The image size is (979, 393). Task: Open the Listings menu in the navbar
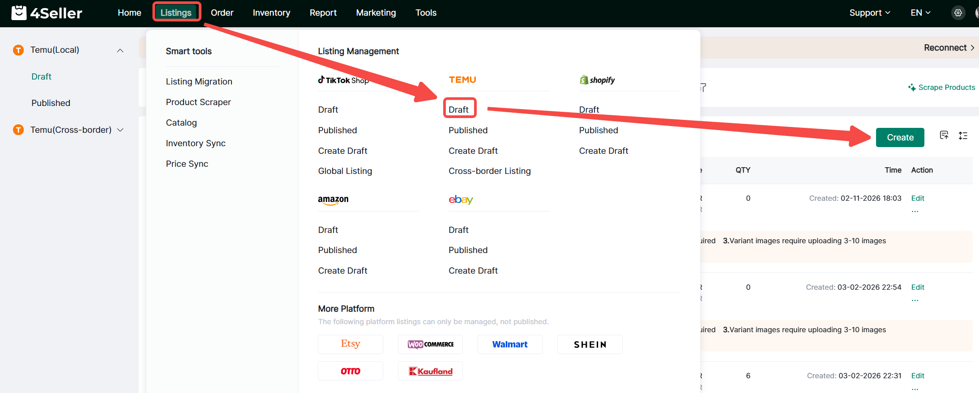point(176,13)
